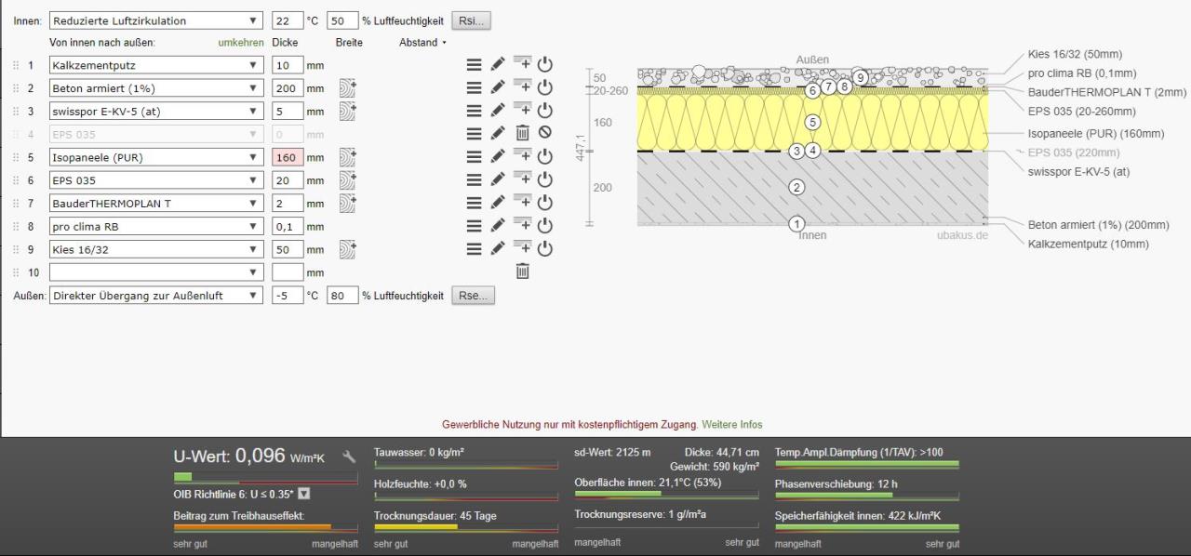Click the 'umkehren' link to reverse layers
Screen dimensions: 1191x556
241,42
